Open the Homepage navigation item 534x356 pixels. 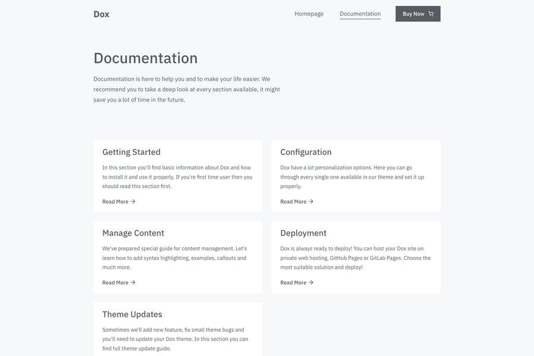point(309,12)
